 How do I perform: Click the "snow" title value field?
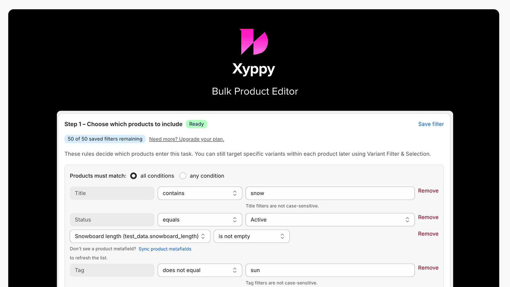pyautogui.click(x=330, y=193)
